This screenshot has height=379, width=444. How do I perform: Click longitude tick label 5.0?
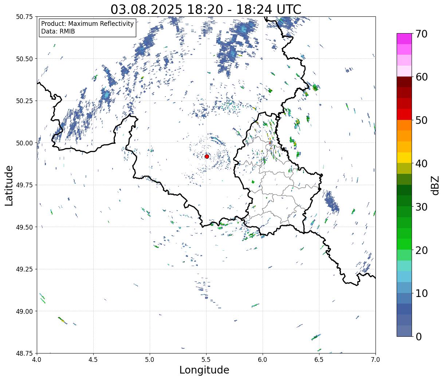tap(150, 359)
